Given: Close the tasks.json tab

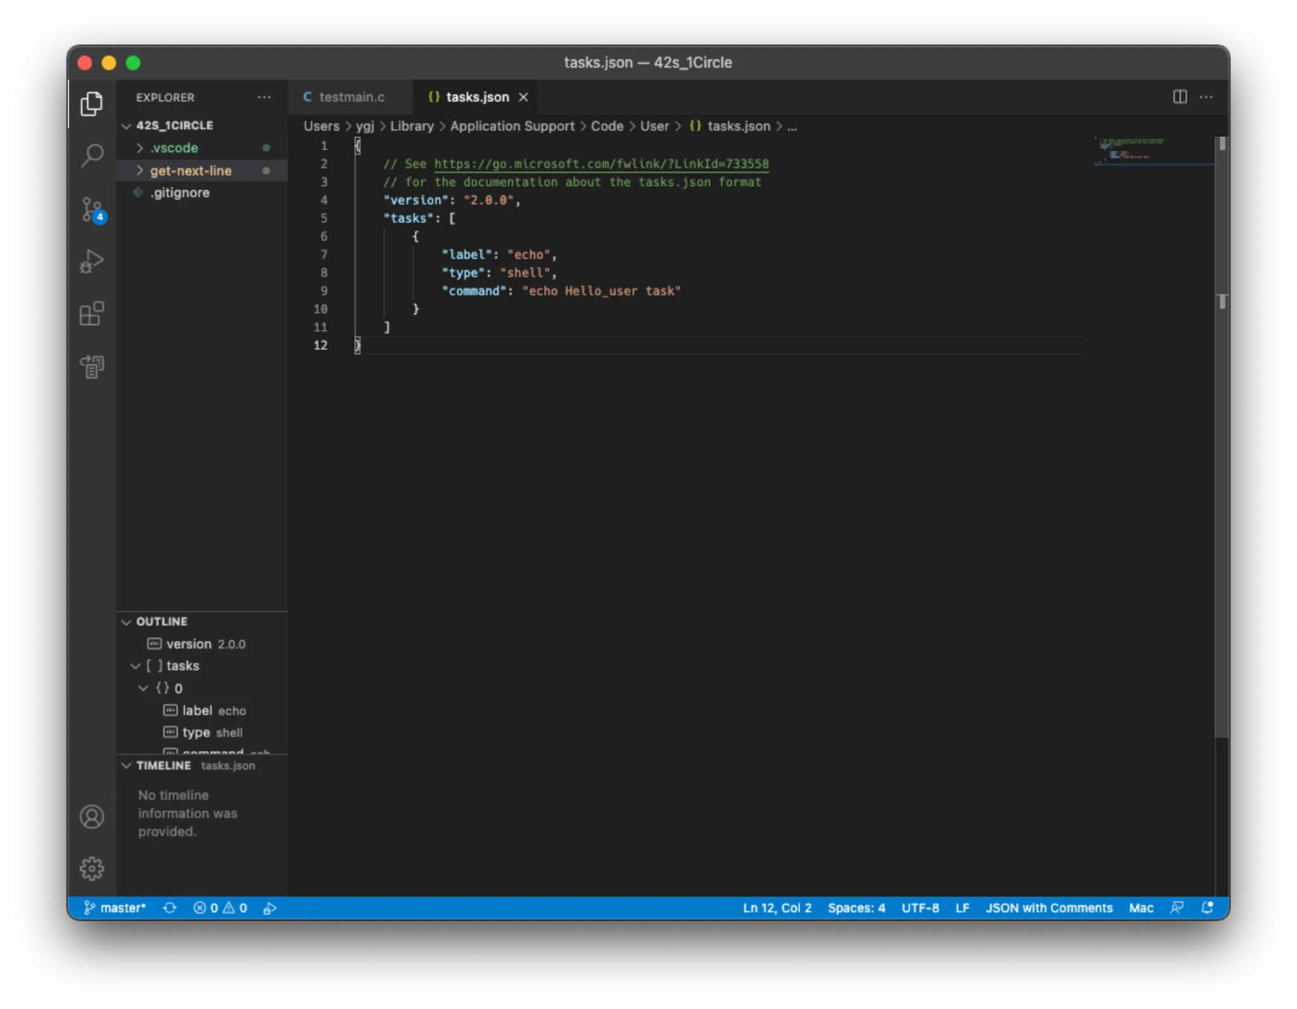Looking at the screenshot, I should coord(523,97).
